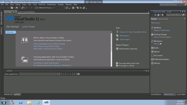The image size is (187, 105).
Task: Click the rightmost icon on Output toolbar
Action: click(x=79, y=74)
